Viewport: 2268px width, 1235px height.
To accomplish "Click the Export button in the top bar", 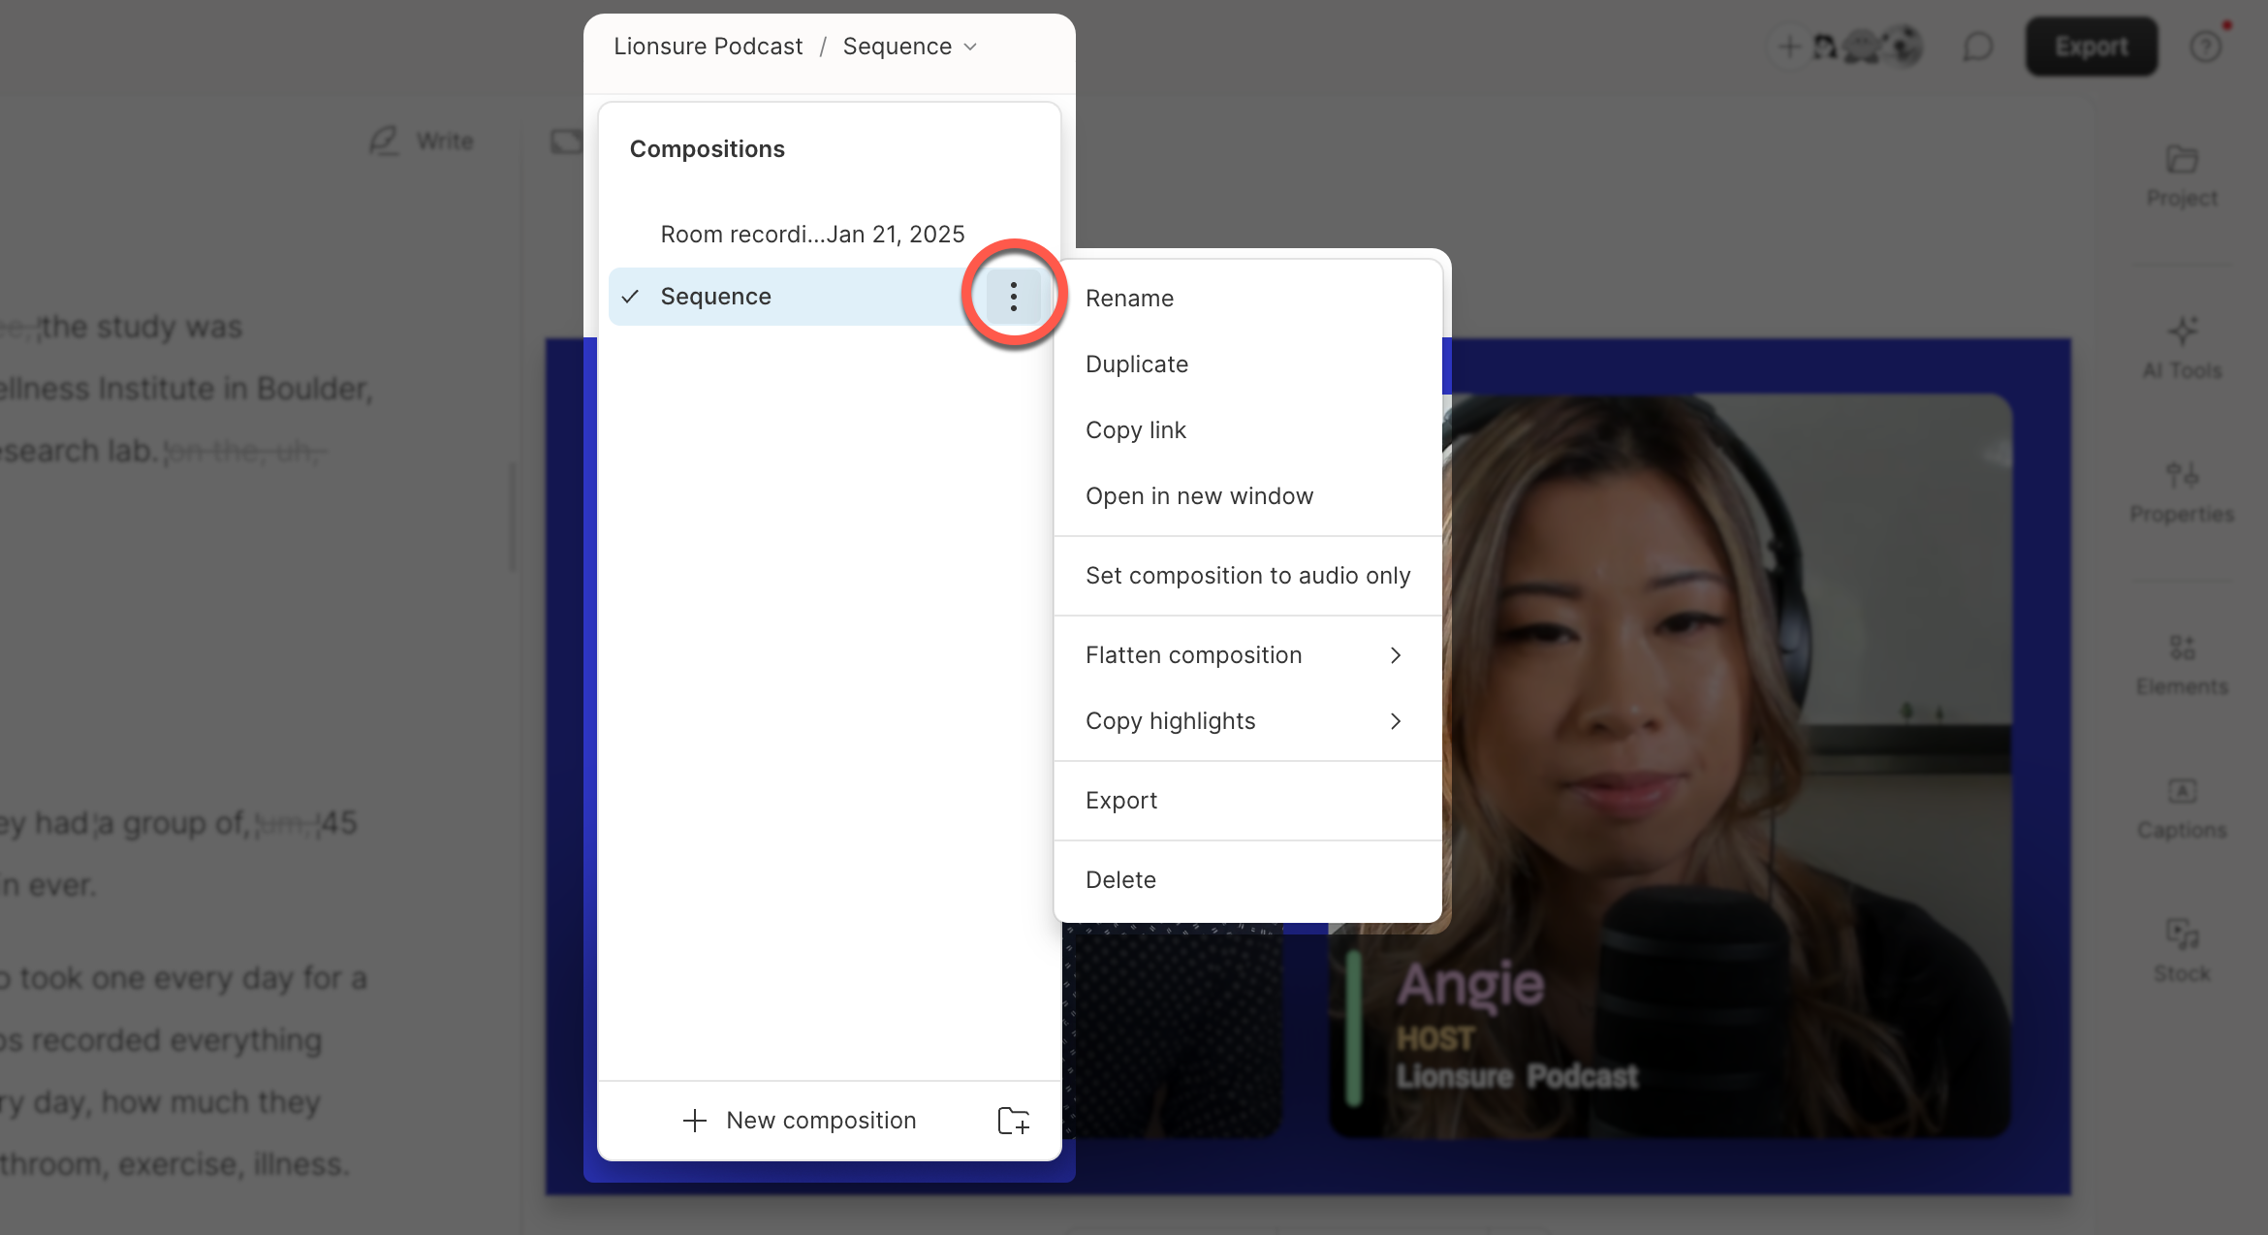I will 2091,46.
